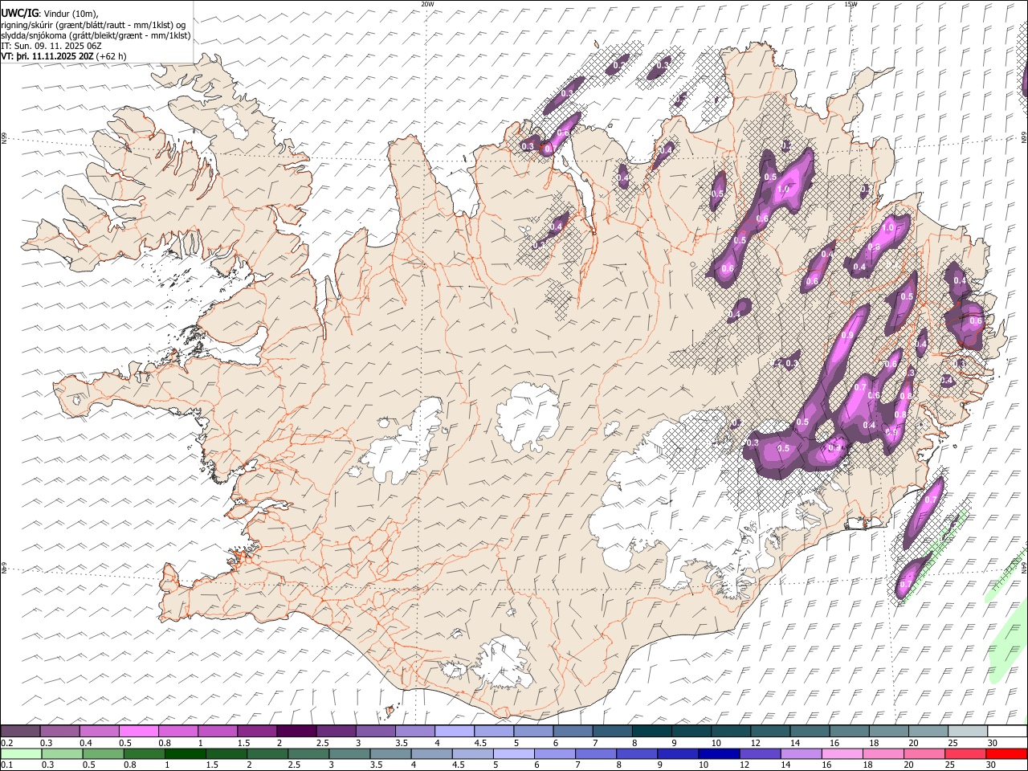Pick lower legend swatch starting at 25
The width and height of the screenshot is (1028, 771).
coord(967,753)
